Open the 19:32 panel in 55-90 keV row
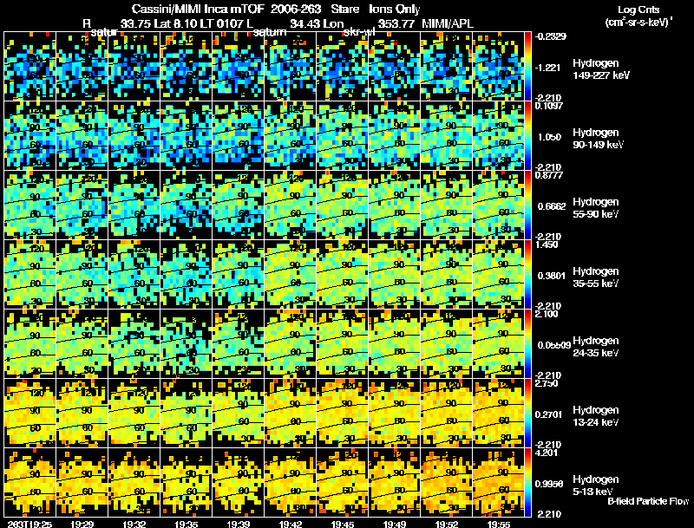 [134, 205]
